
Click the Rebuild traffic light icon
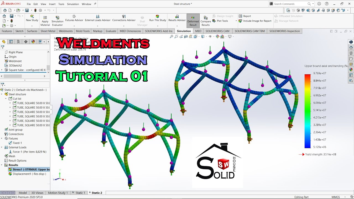click(x=35, y=10)
